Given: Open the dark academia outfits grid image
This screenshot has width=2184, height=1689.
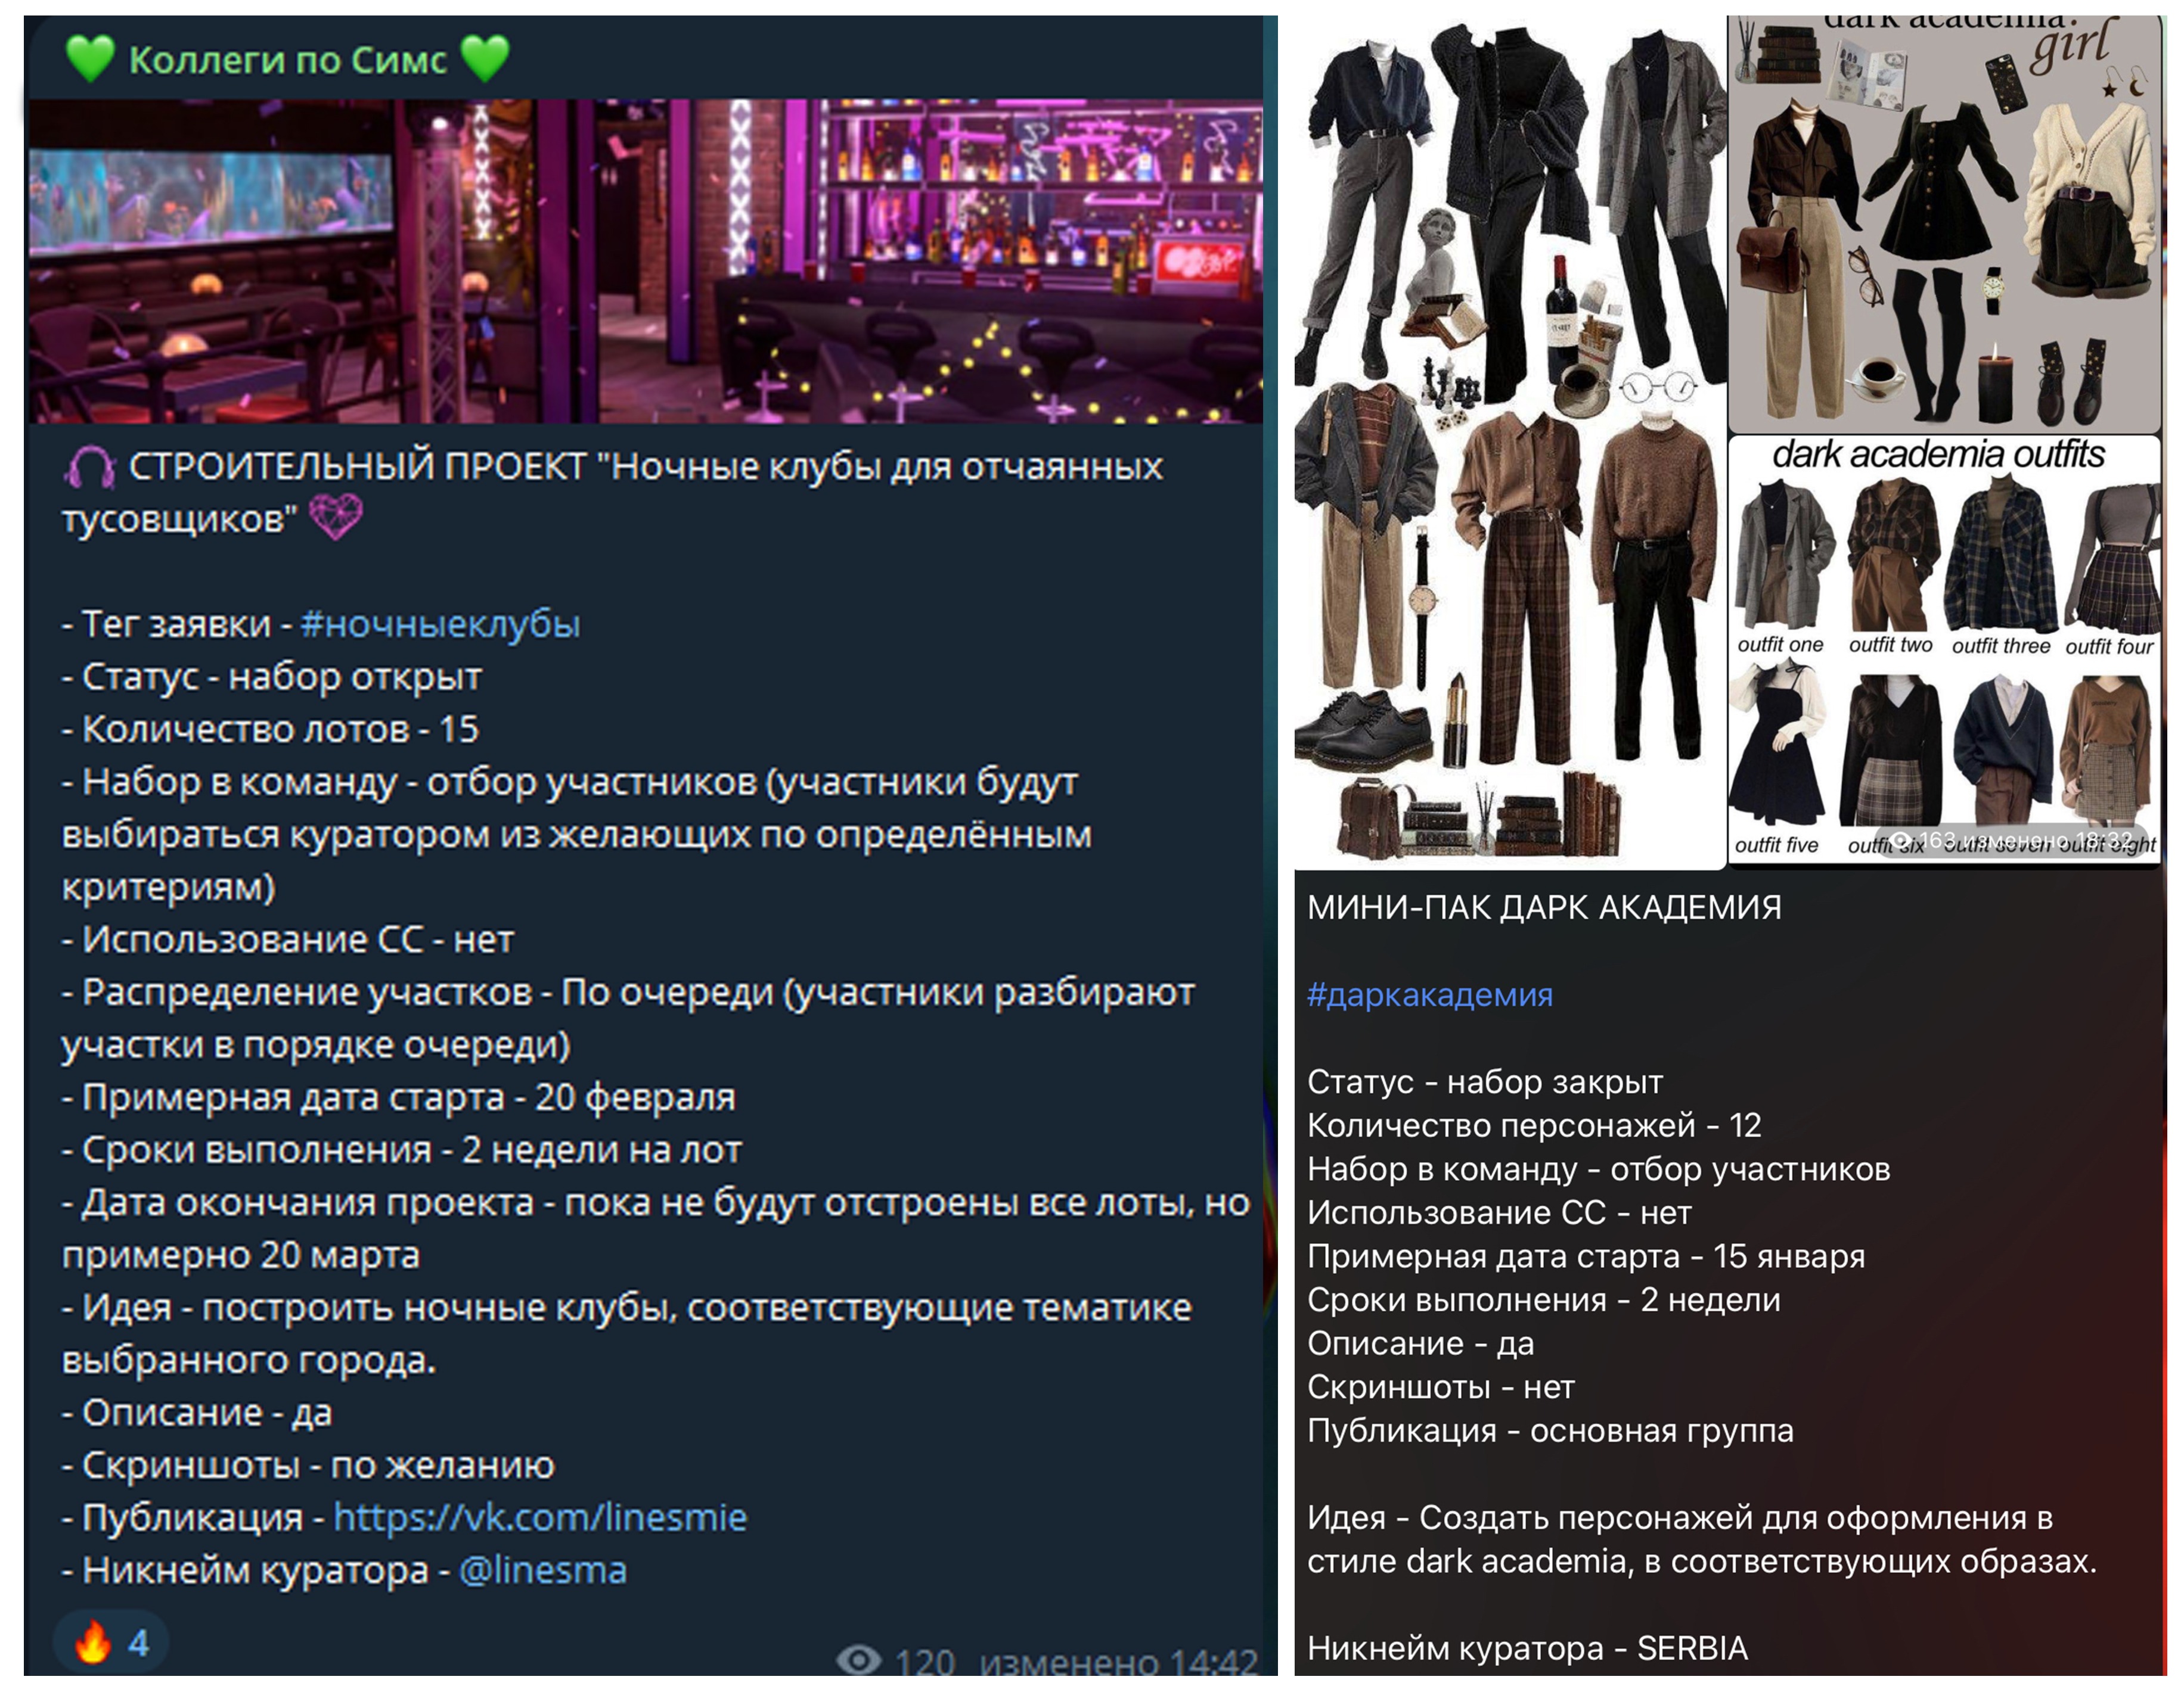Looking at the screenshot, I should (x=1944, y=649).
